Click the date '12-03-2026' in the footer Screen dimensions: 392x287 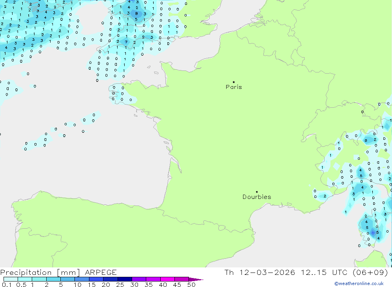267,272
